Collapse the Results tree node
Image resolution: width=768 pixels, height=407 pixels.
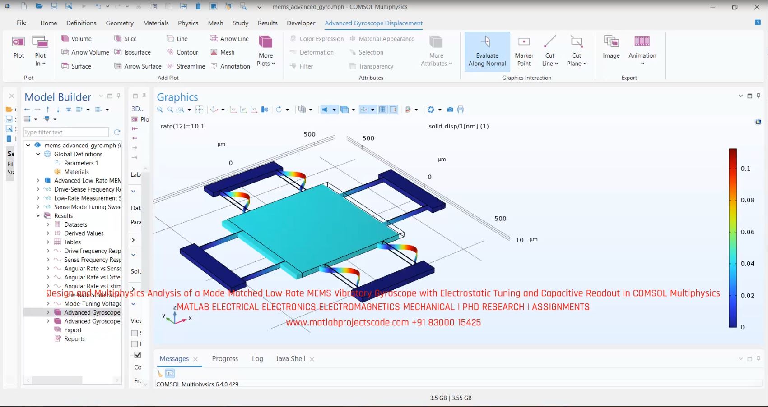[38, 216]
